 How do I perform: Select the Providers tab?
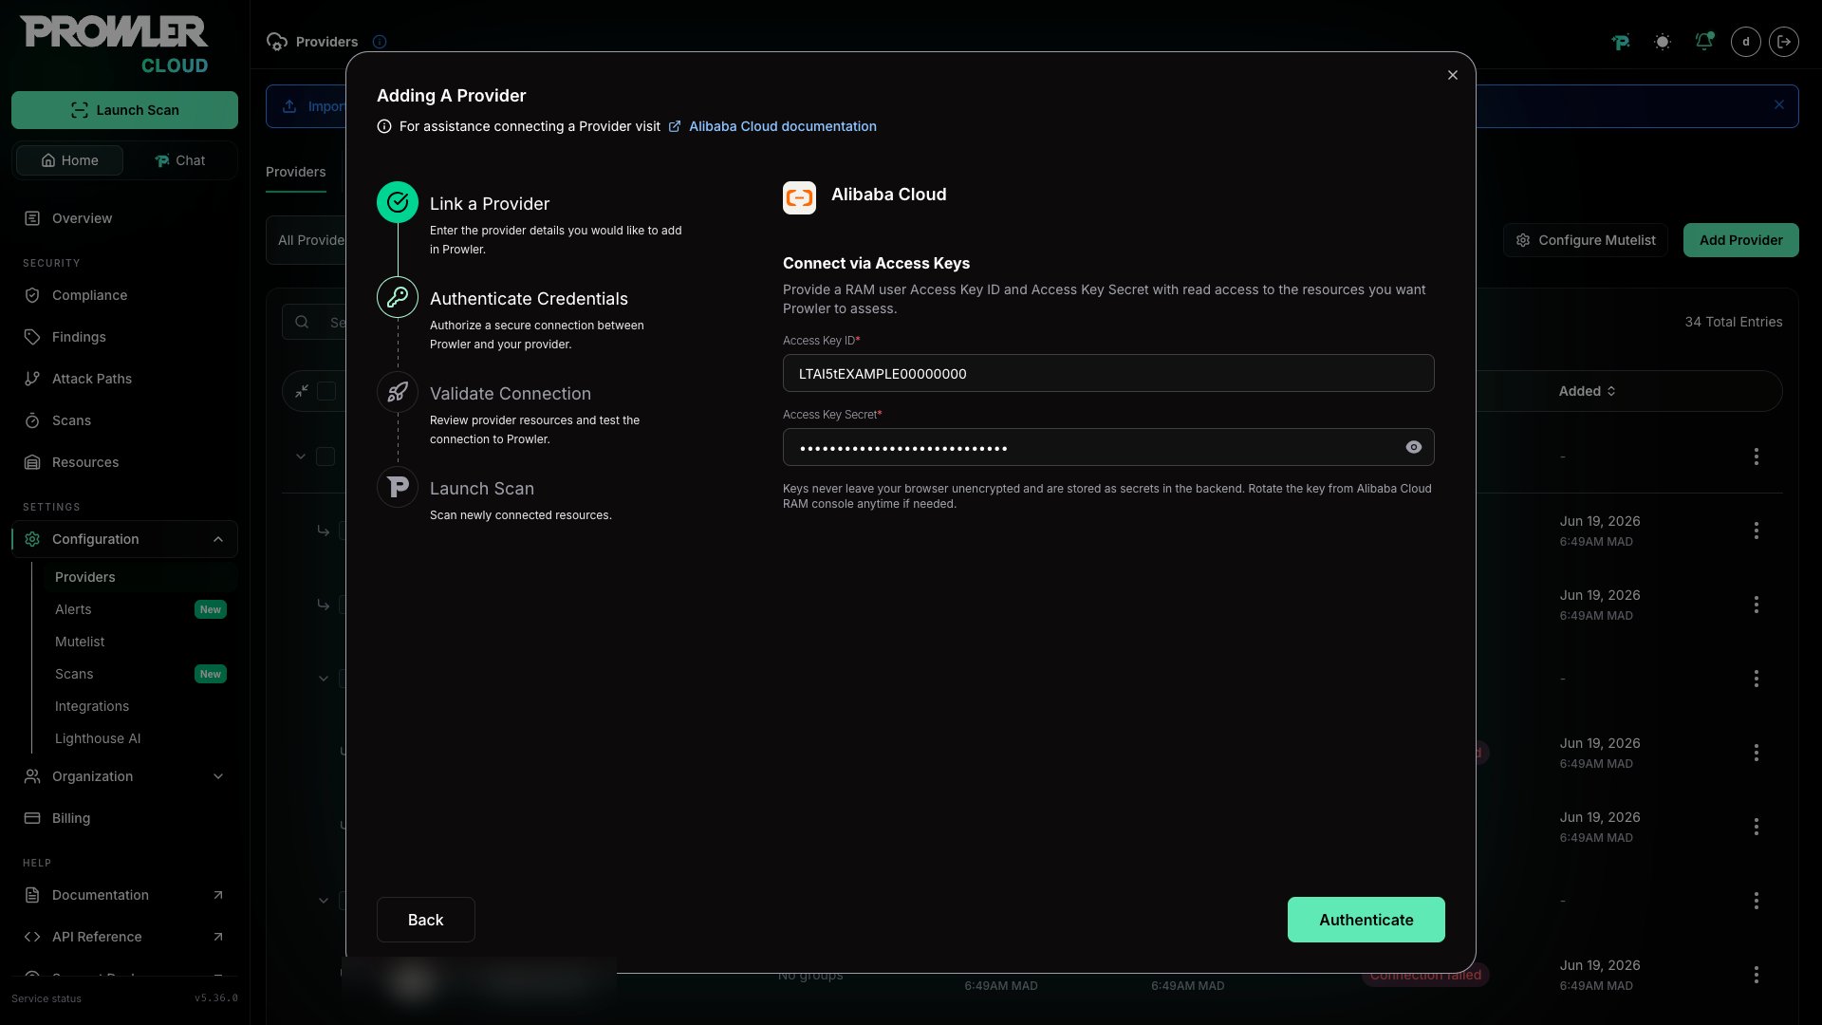coord(296,172)
